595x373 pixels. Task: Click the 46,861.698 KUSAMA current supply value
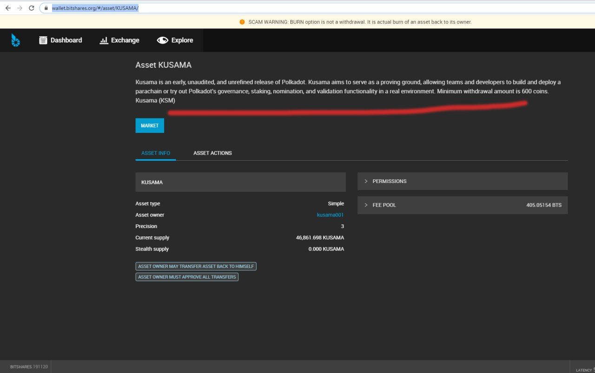320,238
